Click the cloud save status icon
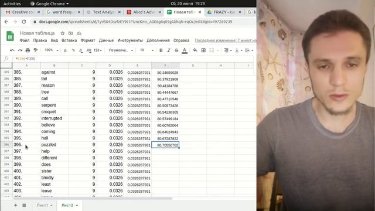375x211 pixels. [x=79, y=33]
